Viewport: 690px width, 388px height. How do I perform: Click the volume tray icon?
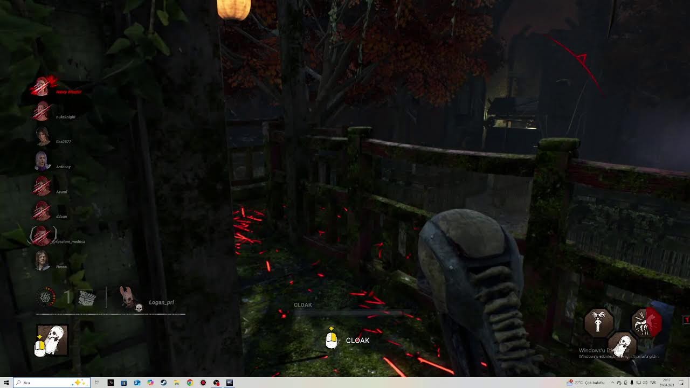click(x=645, y=383)
